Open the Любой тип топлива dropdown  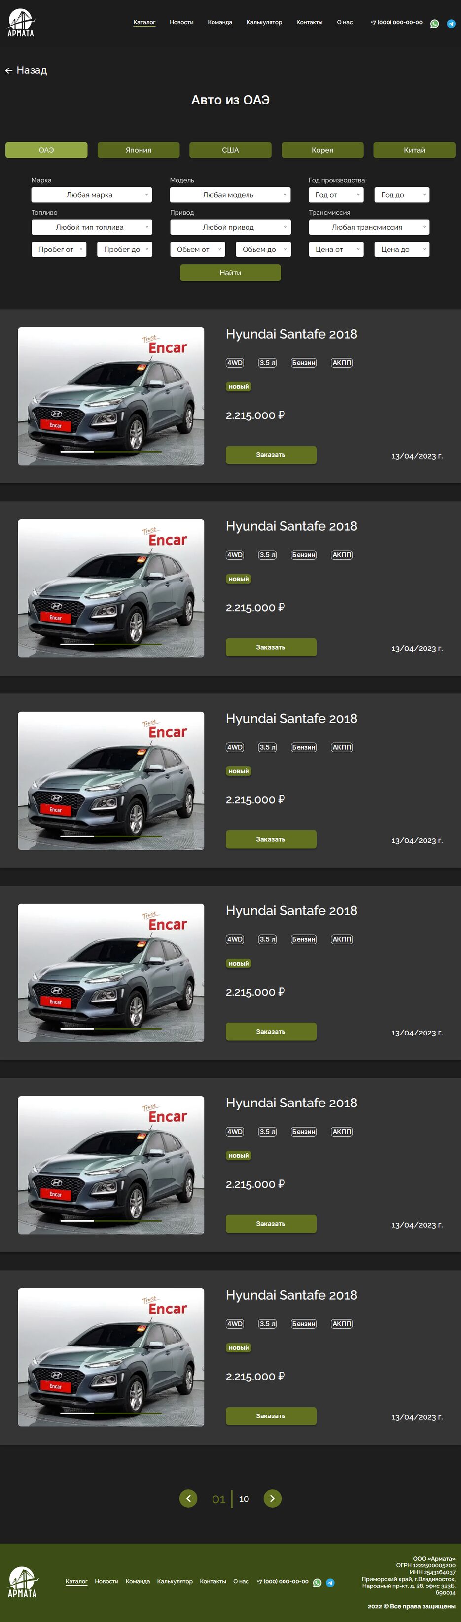[x=92, y=227]
